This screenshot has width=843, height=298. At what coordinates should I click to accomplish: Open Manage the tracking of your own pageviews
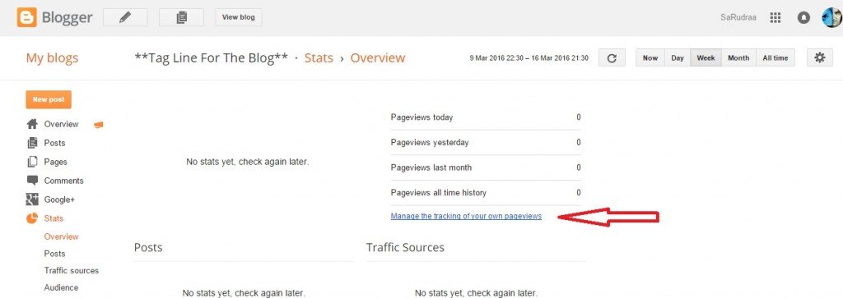(x=466, y=217)
